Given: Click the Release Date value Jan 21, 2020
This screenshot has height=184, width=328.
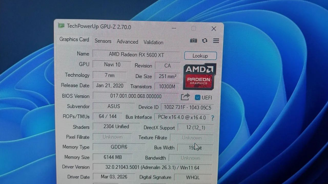Looking at the screenshot, I should click(109, 86).
